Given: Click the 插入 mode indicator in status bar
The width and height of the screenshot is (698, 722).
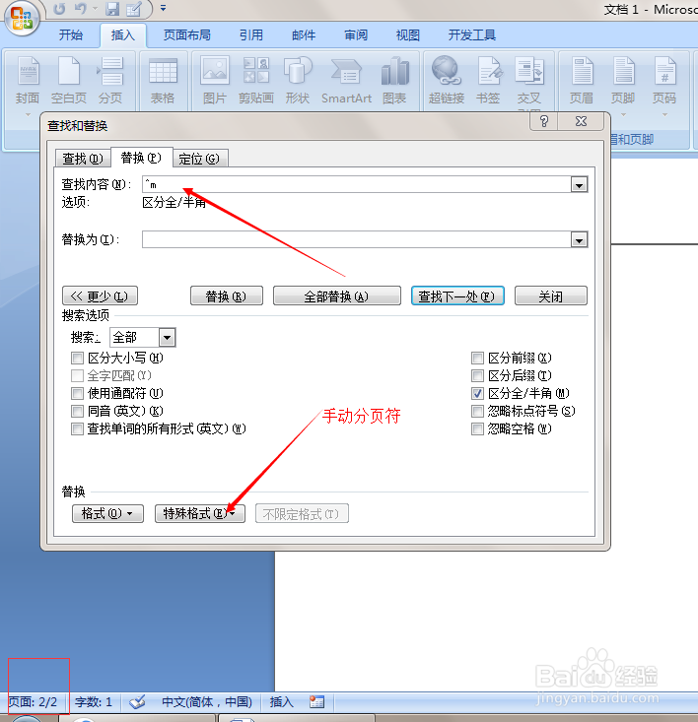Looking at the screenshot, I should tap(282, 702).
